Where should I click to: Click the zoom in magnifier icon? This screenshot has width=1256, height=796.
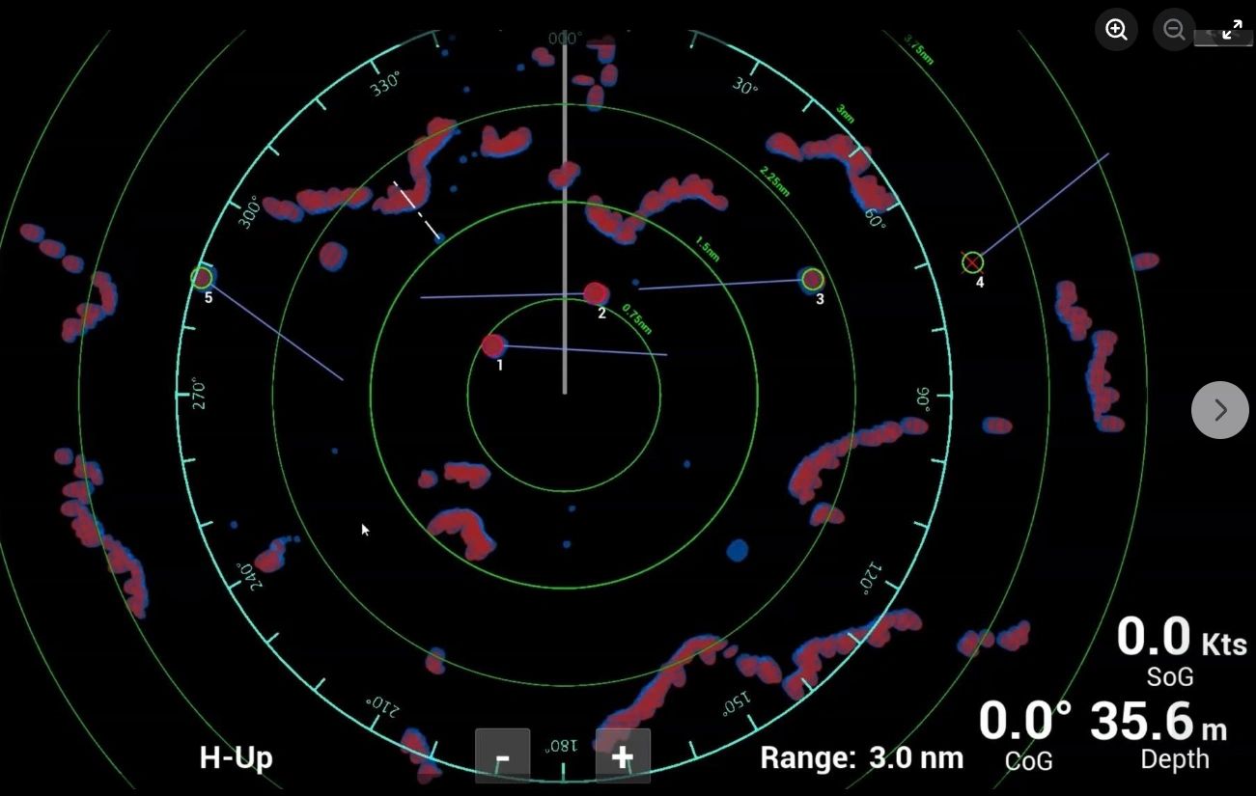1116,30
